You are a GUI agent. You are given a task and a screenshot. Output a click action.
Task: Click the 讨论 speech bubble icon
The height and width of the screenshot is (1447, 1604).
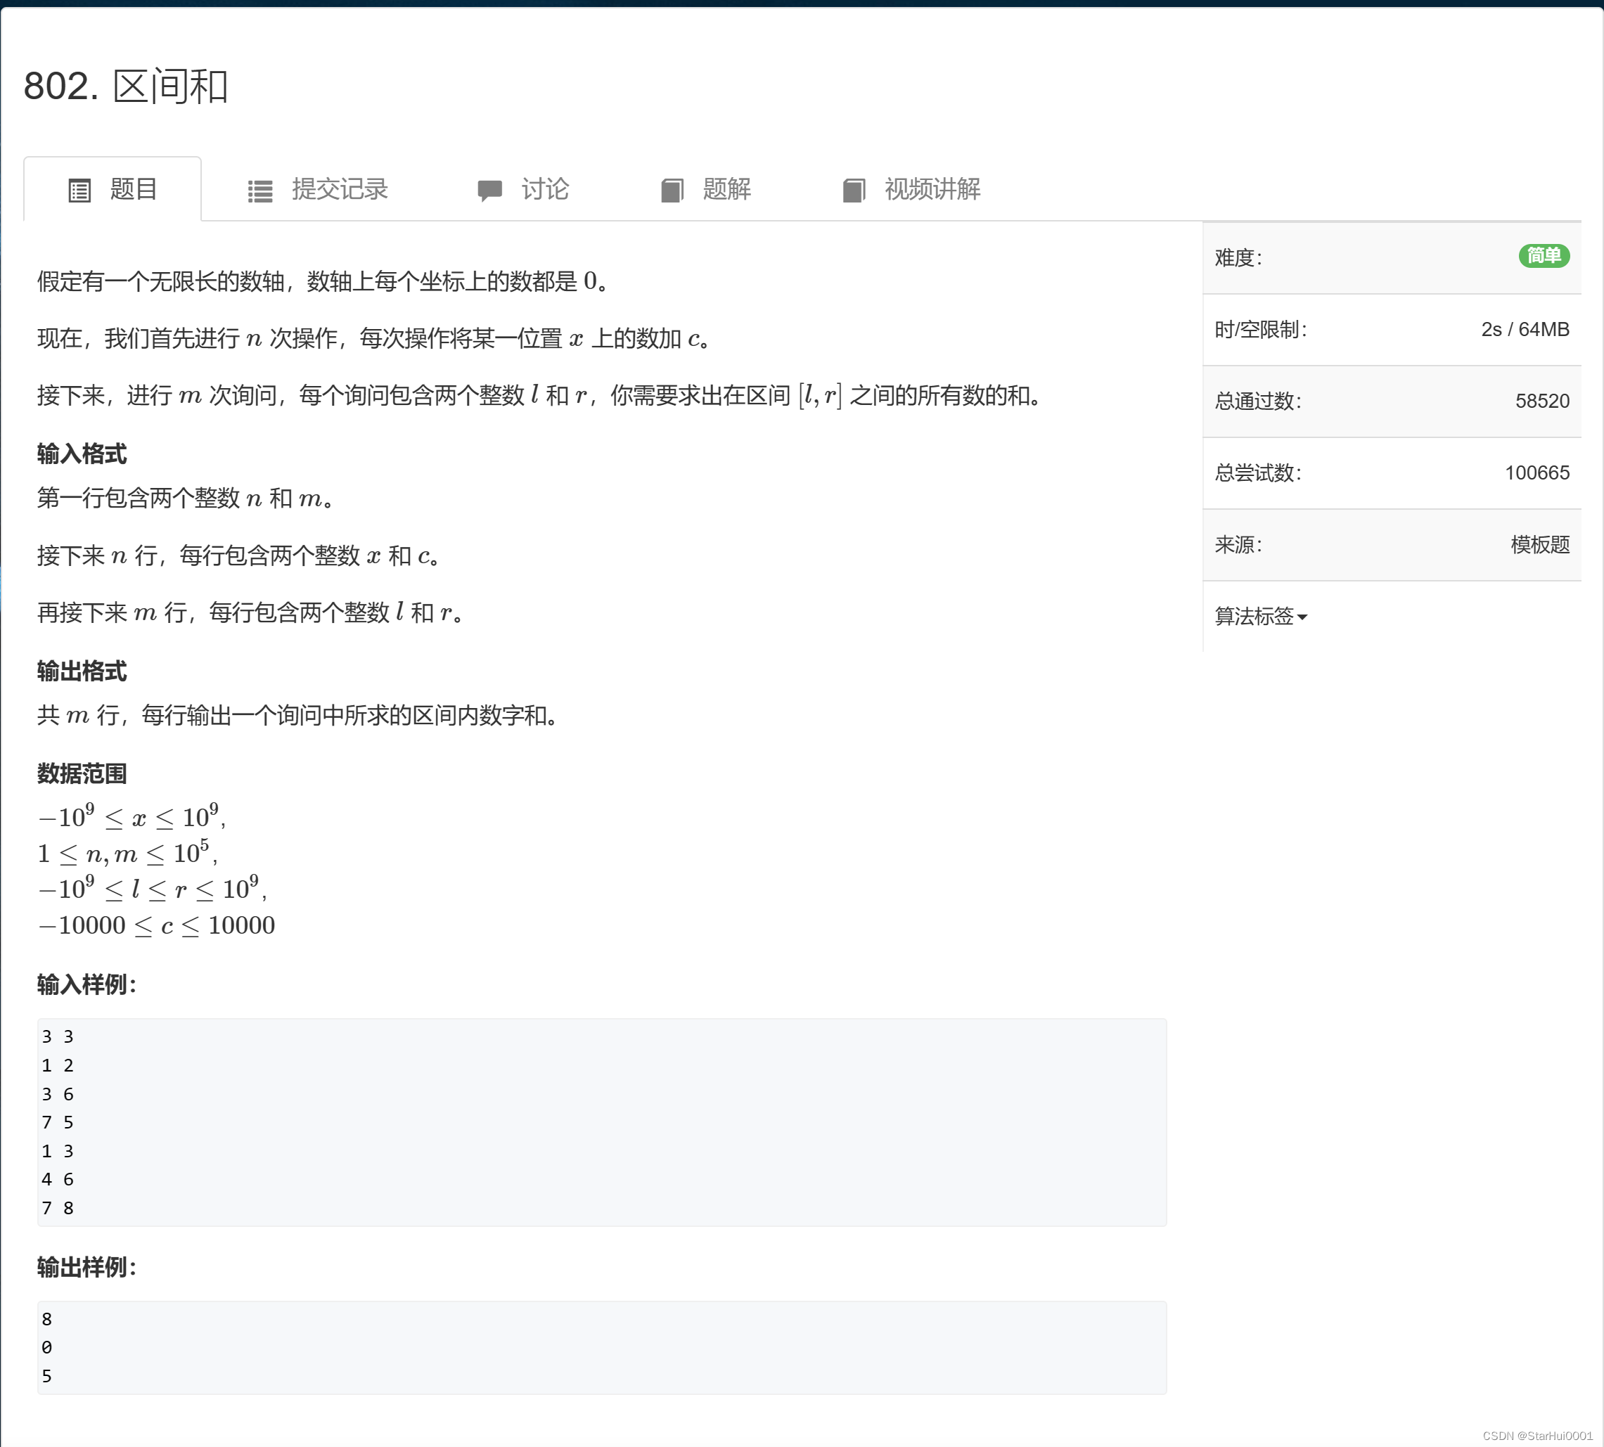(x=489, y=191)
